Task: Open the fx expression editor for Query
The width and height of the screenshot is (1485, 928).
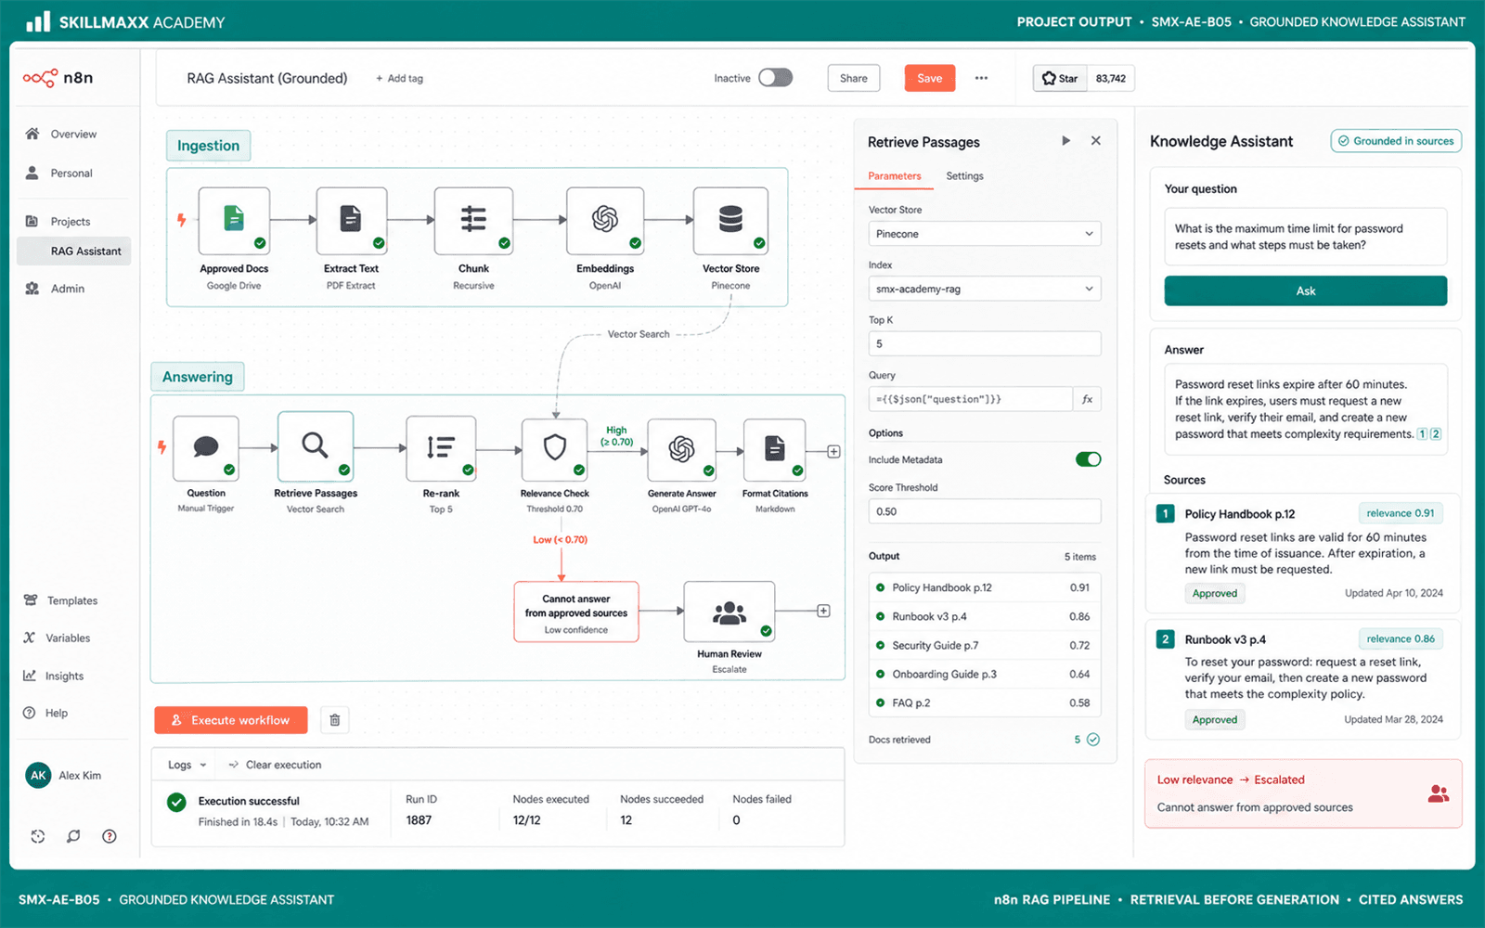Action: click(1088, 399)
